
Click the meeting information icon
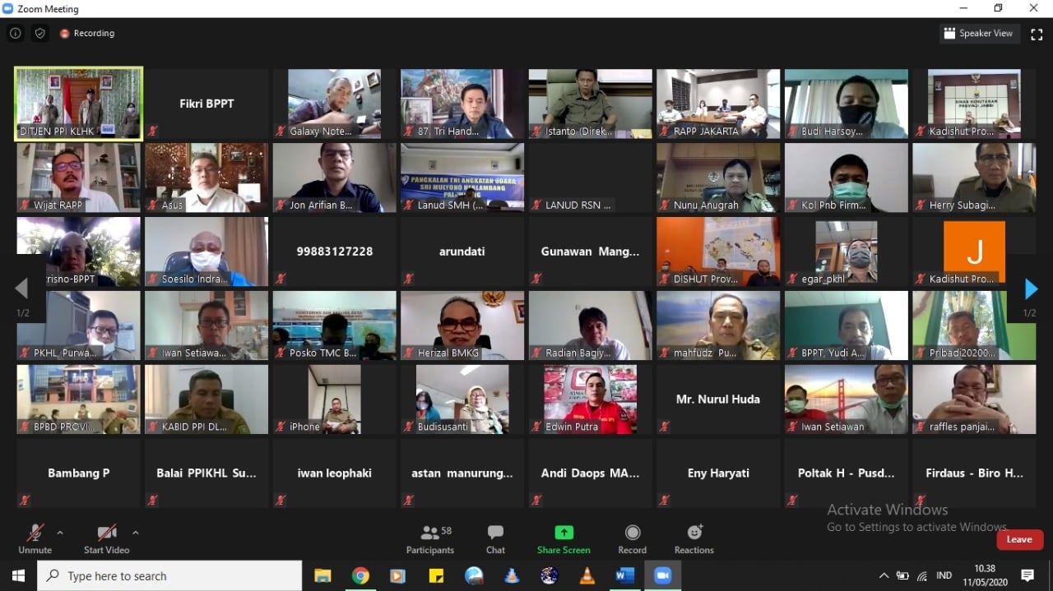click(x=15, y=33)
